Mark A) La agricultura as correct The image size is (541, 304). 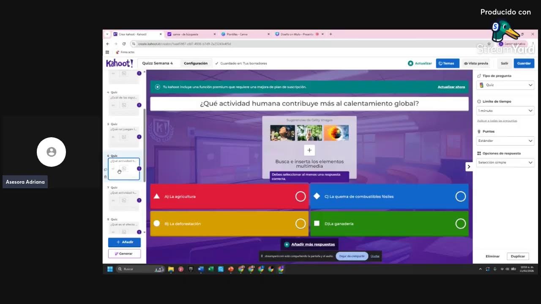click(x=301, y=196)
